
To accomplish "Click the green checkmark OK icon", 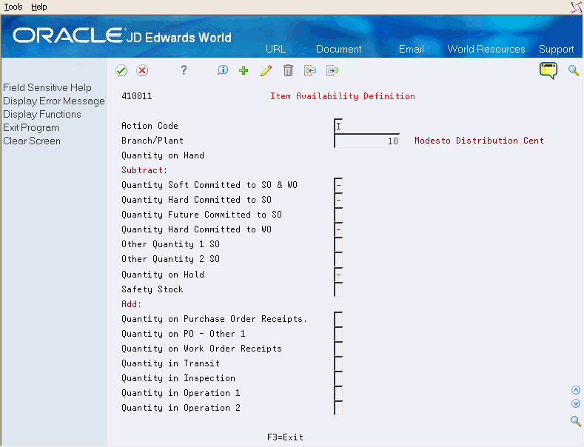I will pos(121,70).
